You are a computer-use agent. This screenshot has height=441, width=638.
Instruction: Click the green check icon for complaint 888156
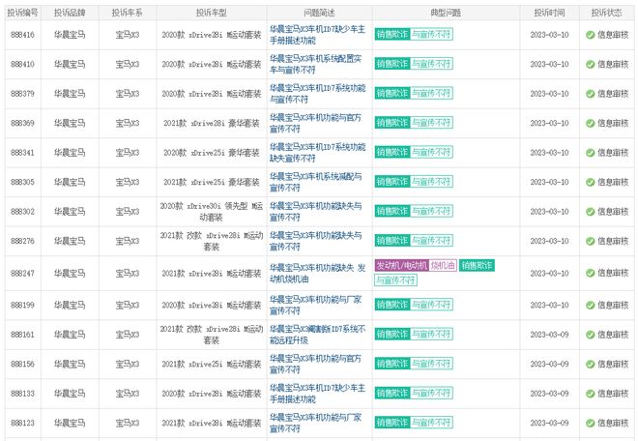pyautogui.click(x=591, y=364)
